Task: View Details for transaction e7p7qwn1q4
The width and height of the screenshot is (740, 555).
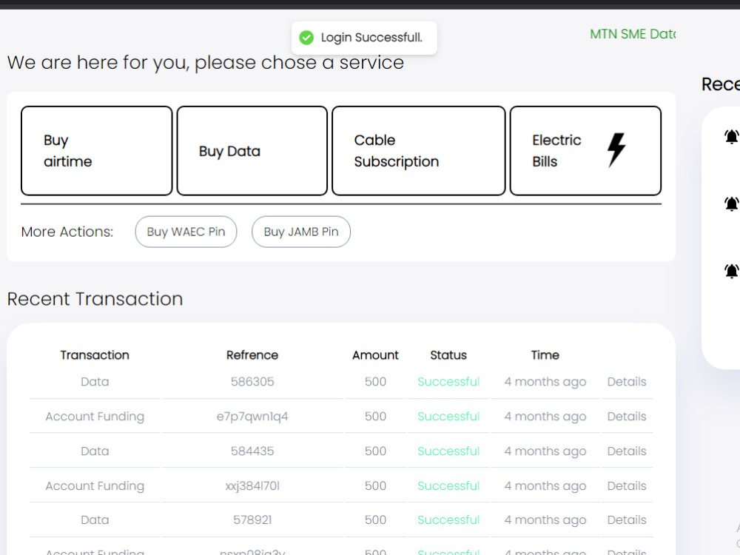Action: pyautogui.click(x=627, y=416)
